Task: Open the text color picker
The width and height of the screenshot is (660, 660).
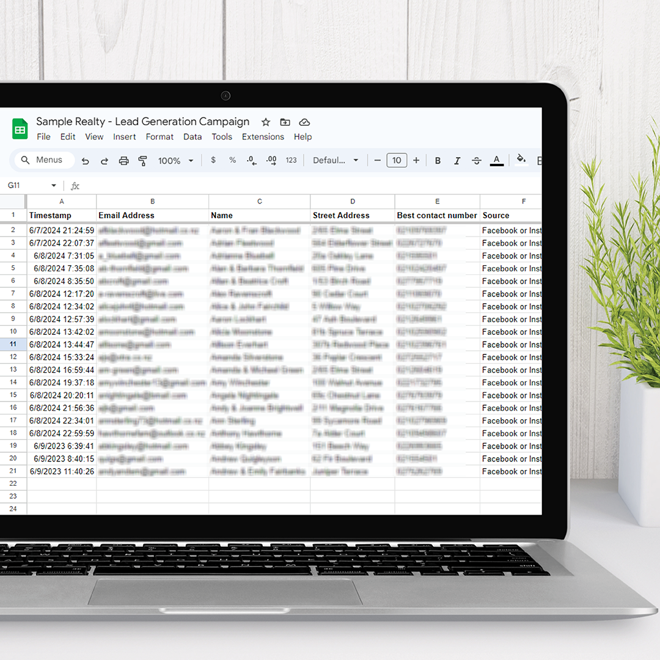Action: (497, 161)
